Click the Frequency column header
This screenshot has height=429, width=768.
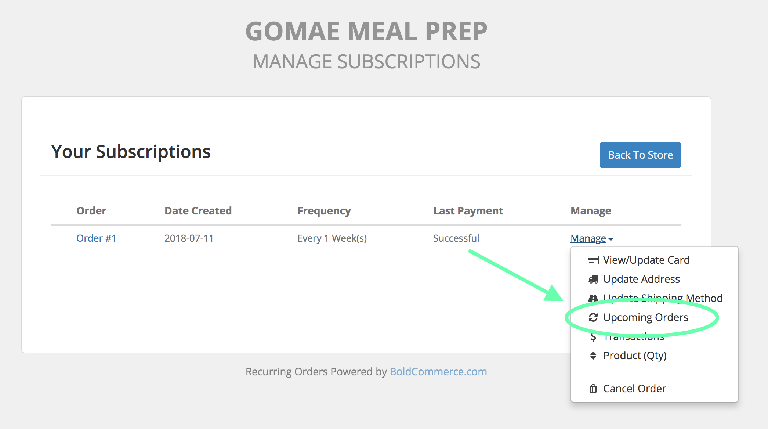tap(324, 211)
